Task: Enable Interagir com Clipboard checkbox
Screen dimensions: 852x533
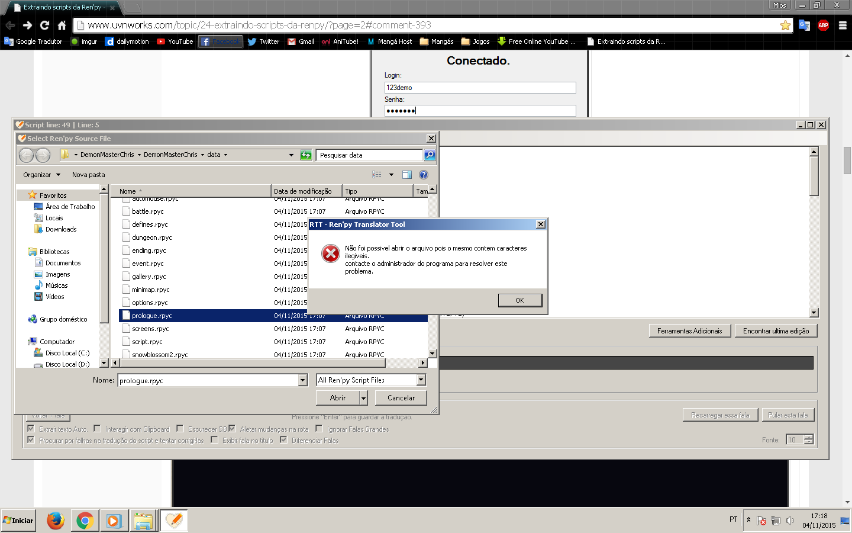Action: point(97,429)
